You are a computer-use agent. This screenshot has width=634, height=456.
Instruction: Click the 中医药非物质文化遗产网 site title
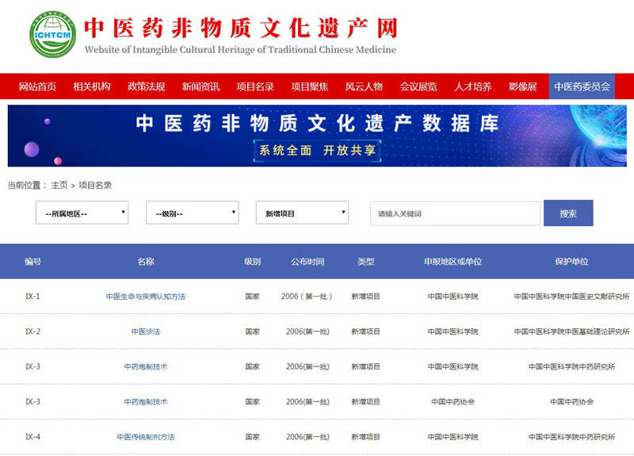coord(240,28)
